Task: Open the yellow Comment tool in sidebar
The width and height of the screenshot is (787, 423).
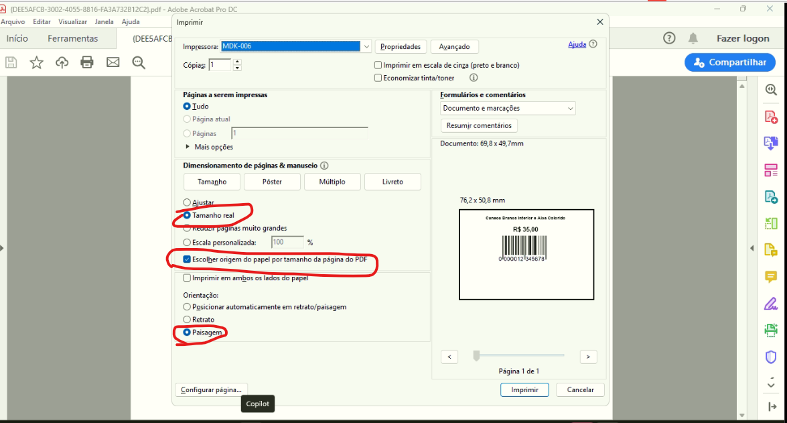Action: [770, 276]
